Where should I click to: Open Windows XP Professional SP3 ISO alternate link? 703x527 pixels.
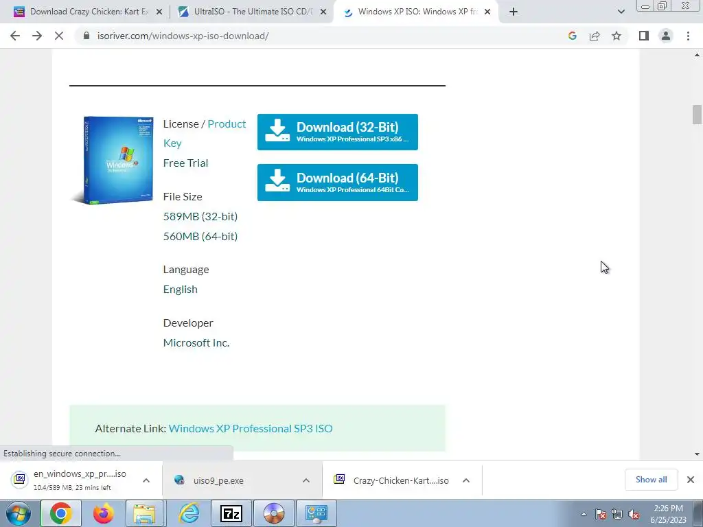click(251, 428)
